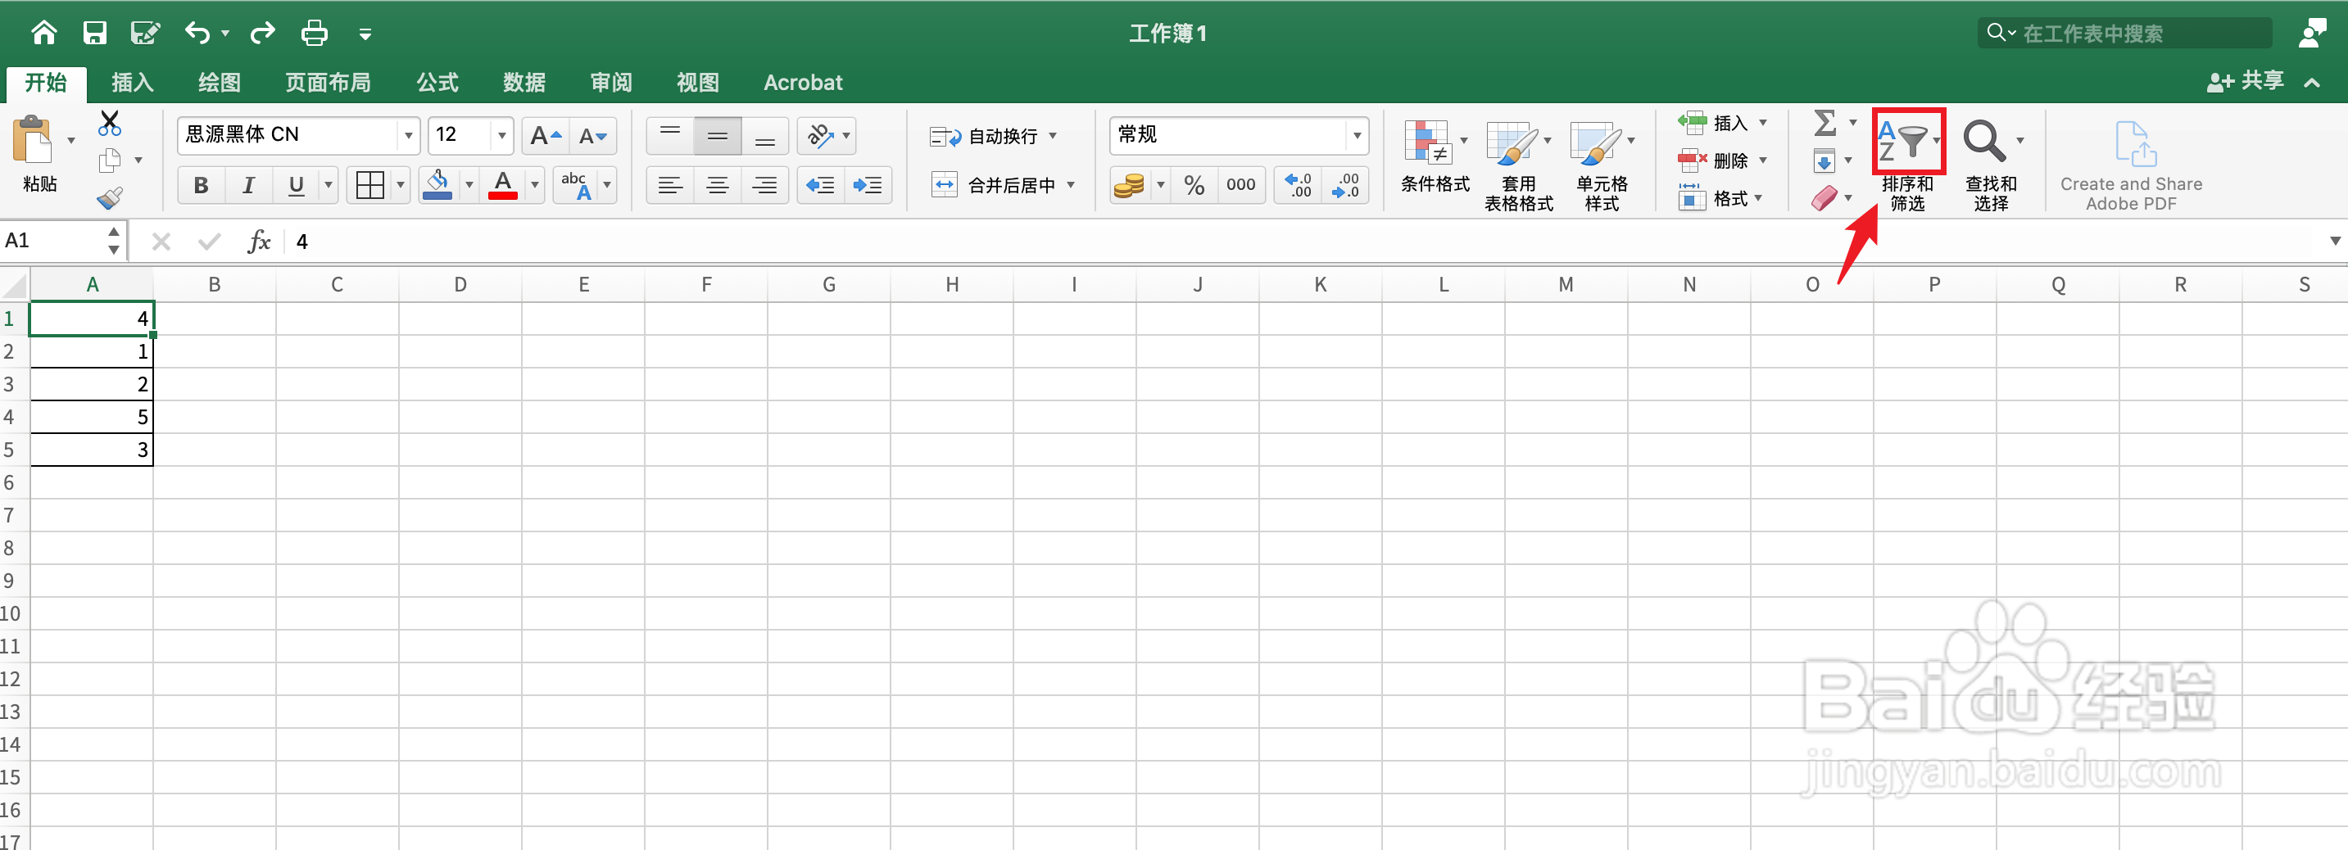This screenshot has width=2348, height=850.
Task: Toggle middle vertical alignment
Action: click(718, 136)
